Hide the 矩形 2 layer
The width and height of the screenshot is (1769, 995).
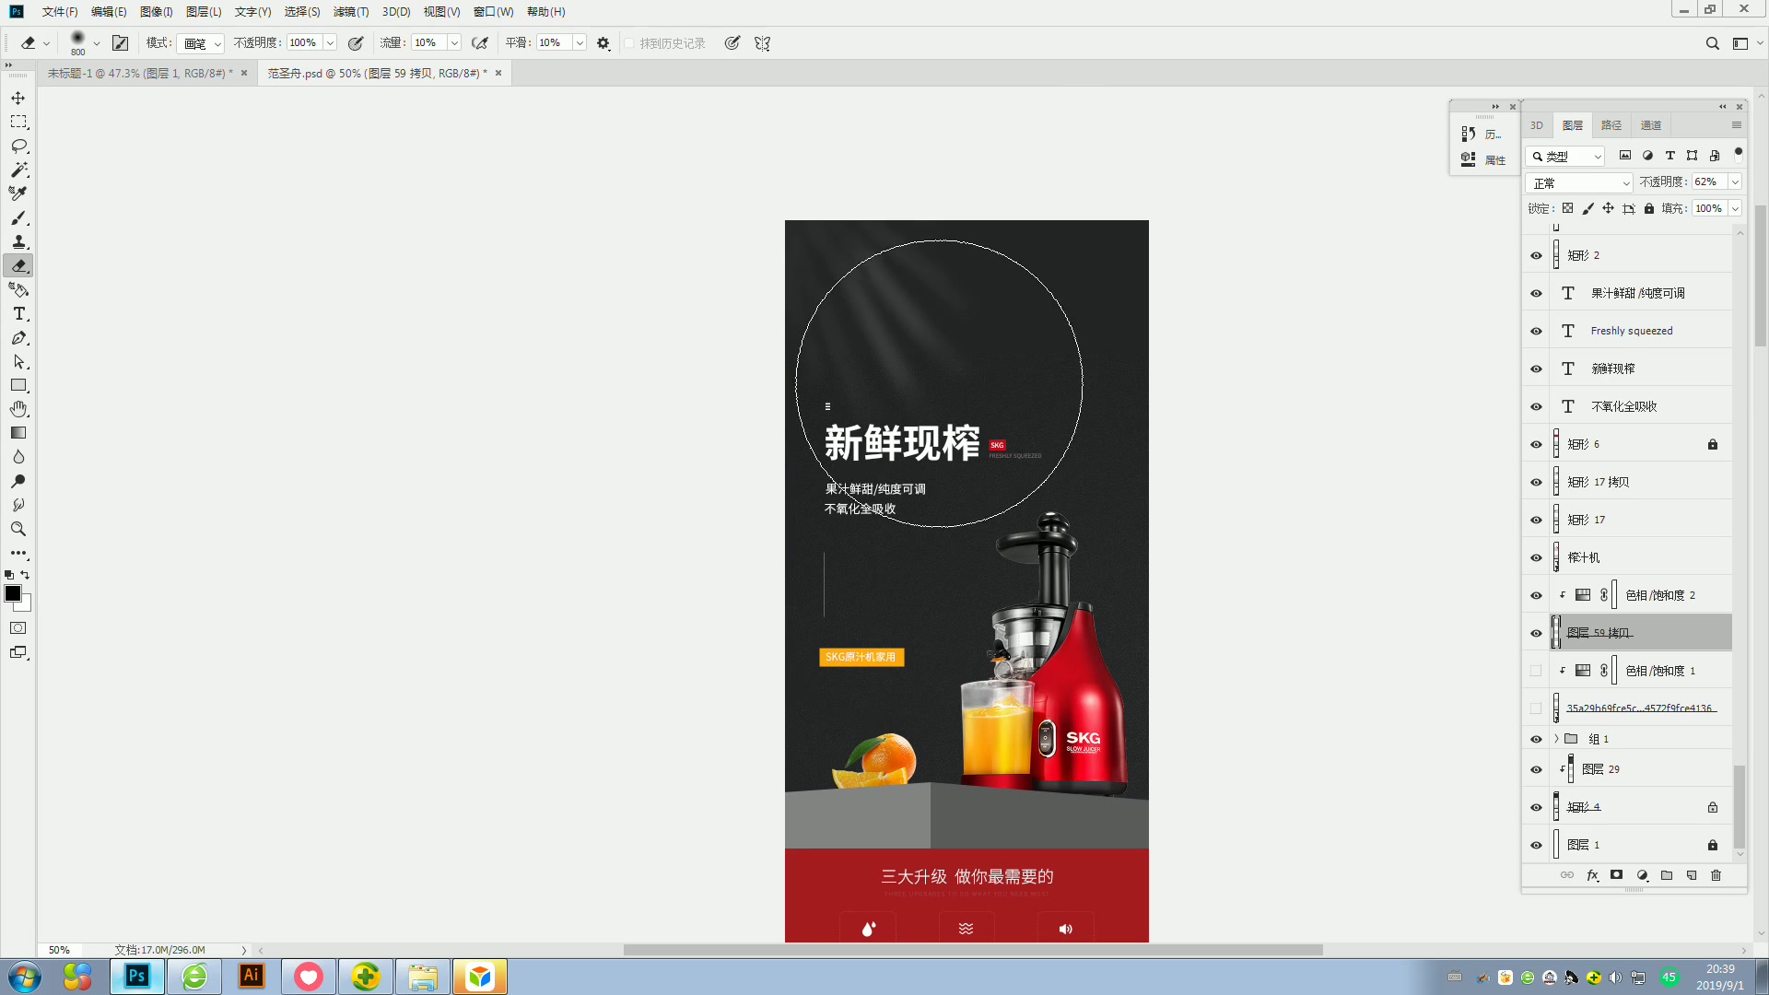(x=1536, y=255)
